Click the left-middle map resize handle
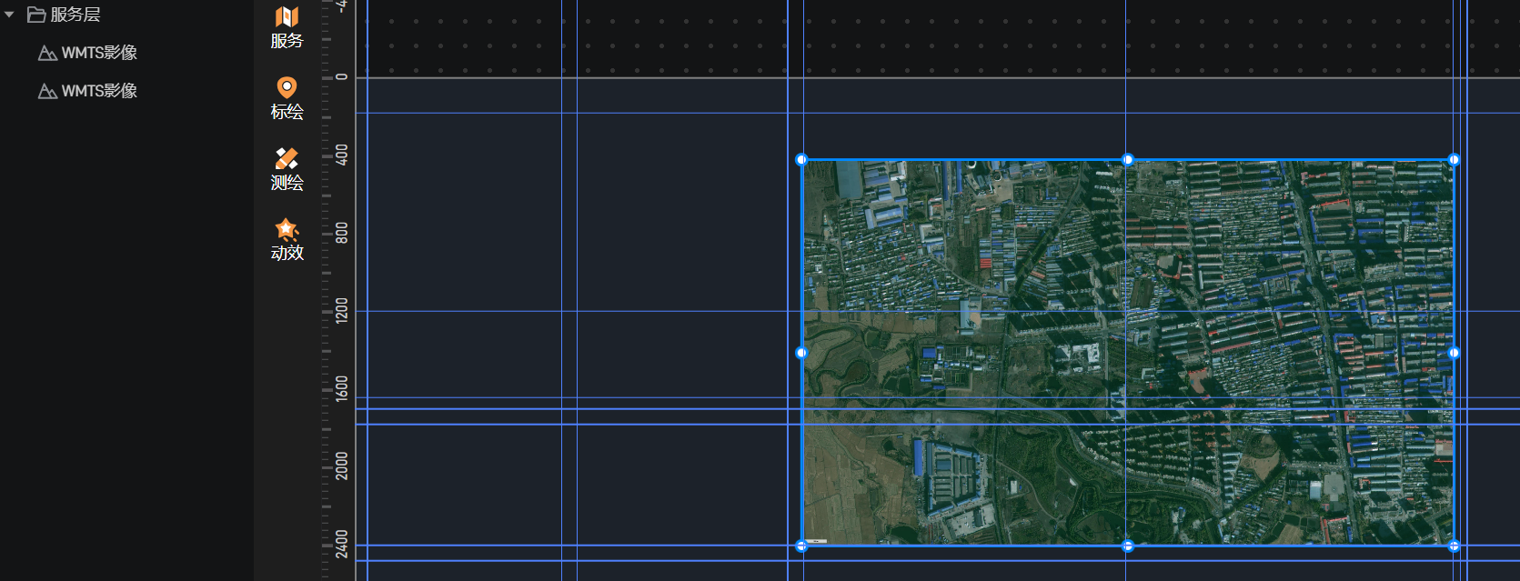This screenshot has width=1520, height=581. point(801,353)
